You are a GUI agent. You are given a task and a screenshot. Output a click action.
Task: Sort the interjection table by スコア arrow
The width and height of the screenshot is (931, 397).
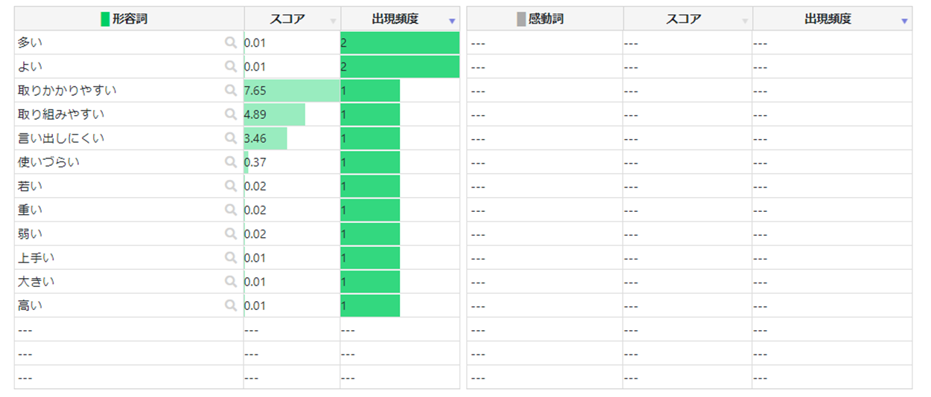click(x=745, y=22)
